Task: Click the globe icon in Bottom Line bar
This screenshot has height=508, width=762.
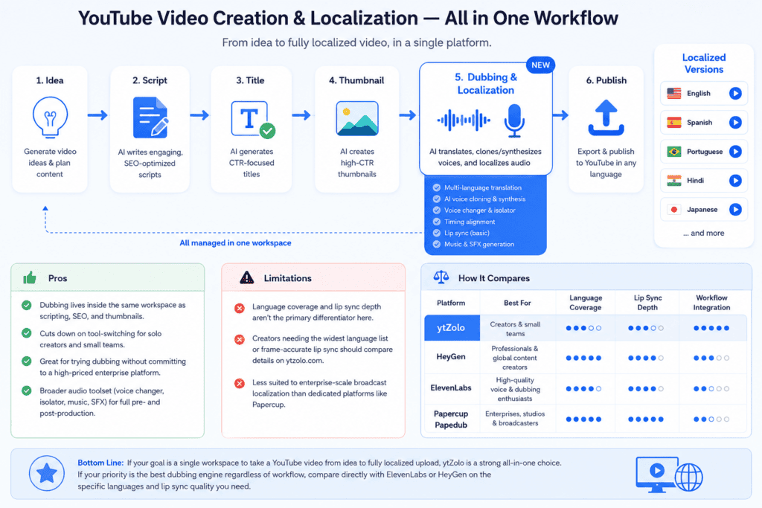Action: (x=688, y=478)
